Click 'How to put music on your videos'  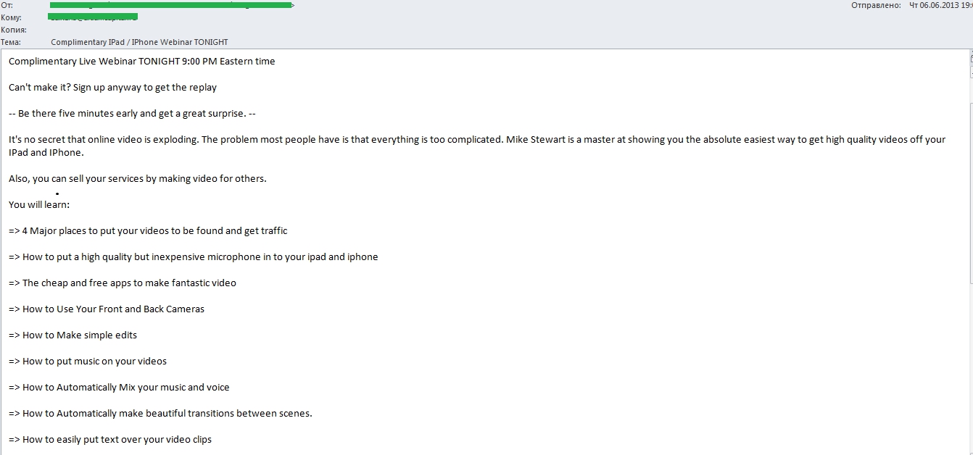point(88,362)
